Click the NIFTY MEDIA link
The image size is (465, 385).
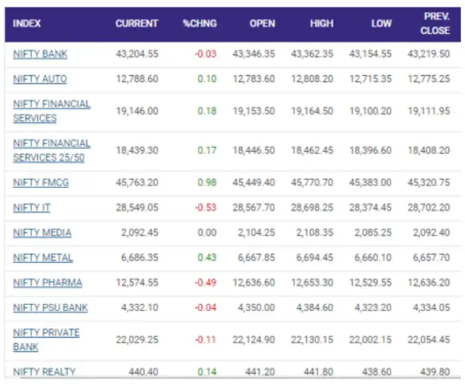pyautogui.click(x=42, y=233)
